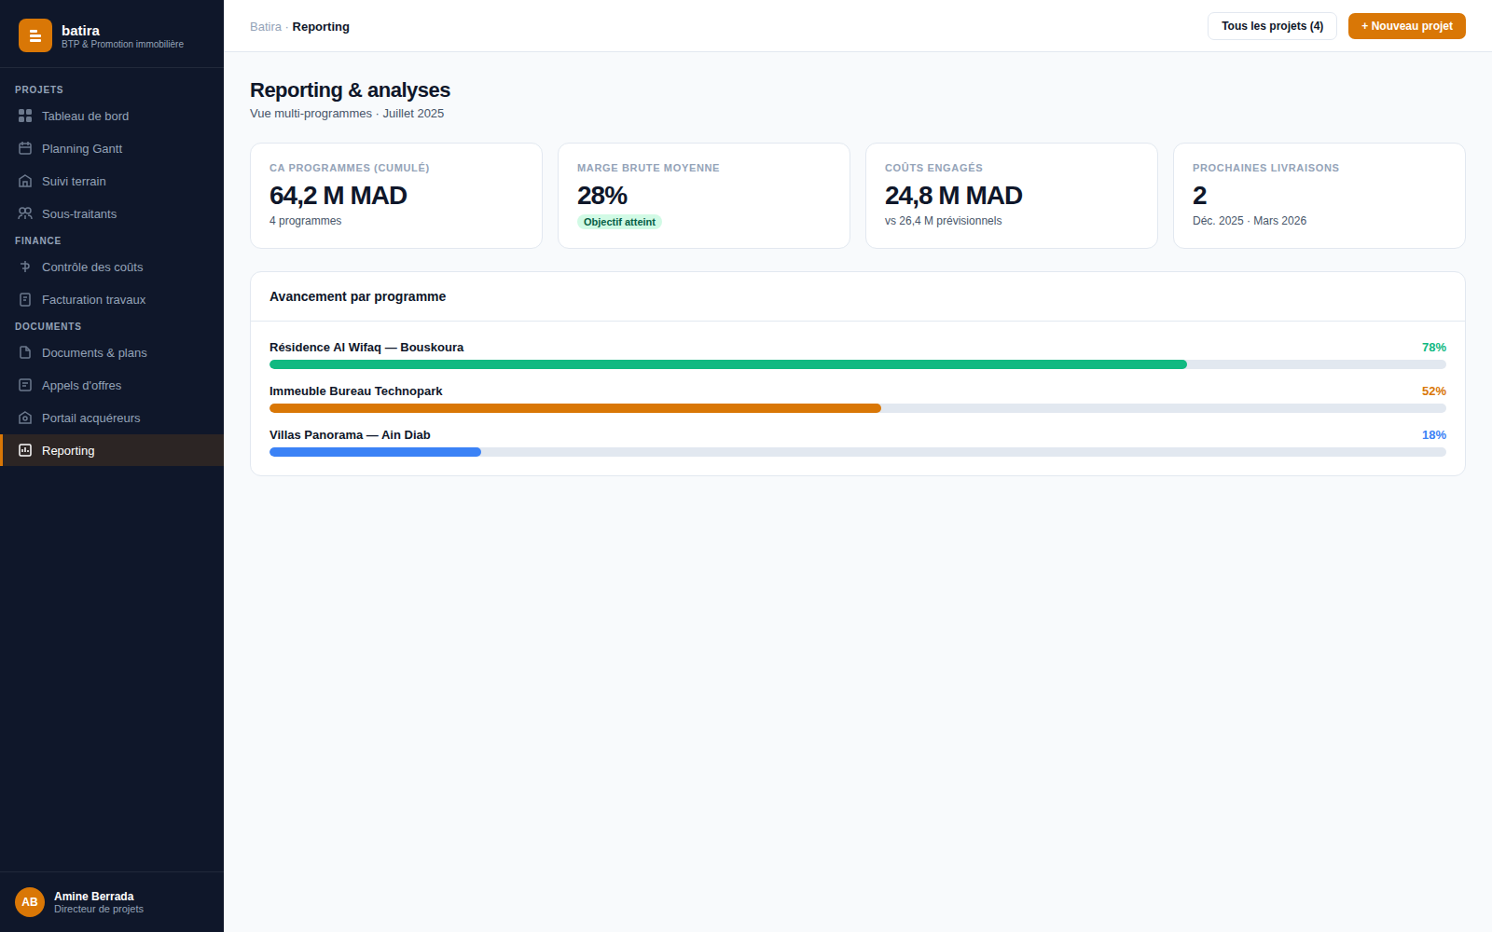Viewport: 1492px width, 932px height.
Task: Click the AB user avatar
Action: click(30, 902)
